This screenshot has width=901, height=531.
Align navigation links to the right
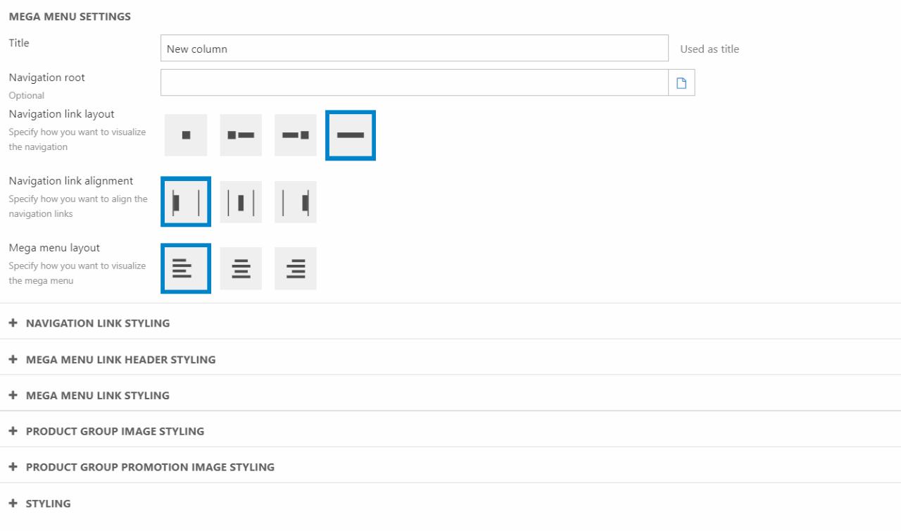pos(296,202)
